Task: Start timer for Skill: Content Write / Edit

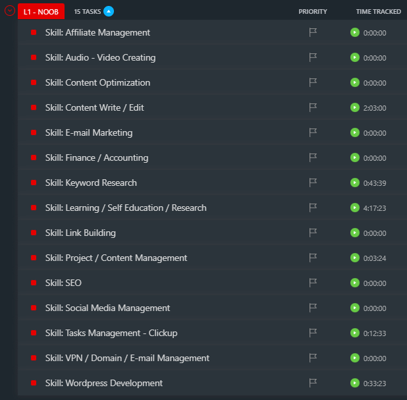Action: [x=355, y=107]
